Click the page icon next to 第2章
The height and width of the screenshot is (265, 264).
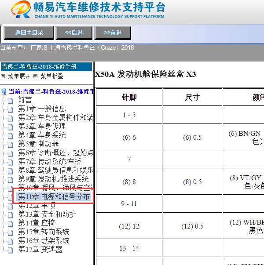11,118
